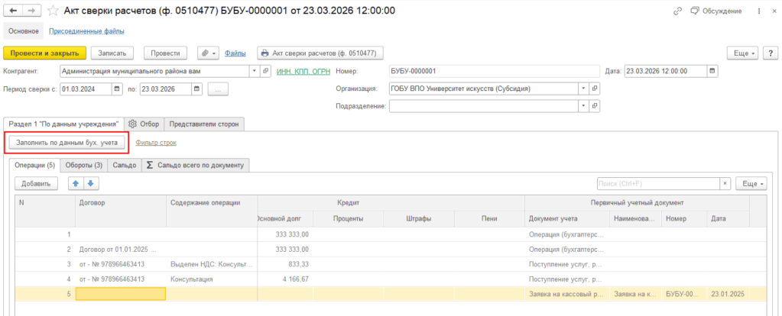
Task: Move row down with blue arrow
Action: click(x=91, y=184)
